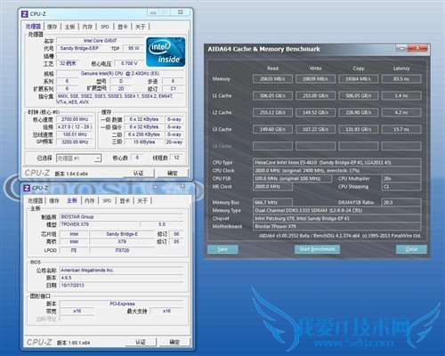This screenshot has width=445, height=356.
Task: Click 认证 button in CPU-Z version 1.60.1 window
Action: pos(141,342)
